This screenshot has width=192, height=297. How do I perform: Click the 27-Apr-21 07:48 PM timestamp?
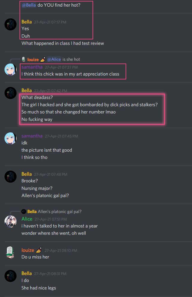[50, 175]
